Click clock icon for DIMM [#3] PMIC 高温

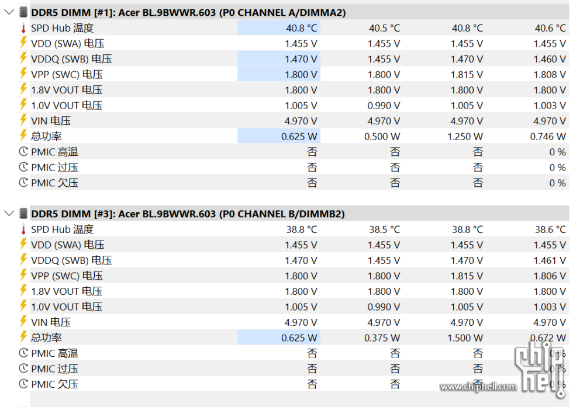(23, 353)
